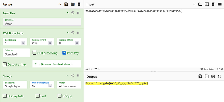224x102 pixels.
Task: Click the Strings operation title
Action: pos(7,76)
